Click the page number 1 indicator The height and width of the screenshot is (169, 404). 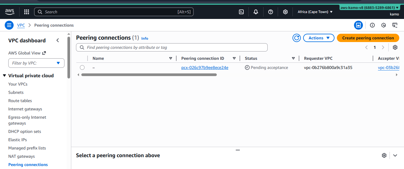click(x=375, y=47)
